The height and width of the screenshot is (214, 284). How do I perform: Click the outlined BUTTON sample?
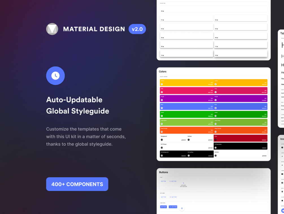coord(163,197)
